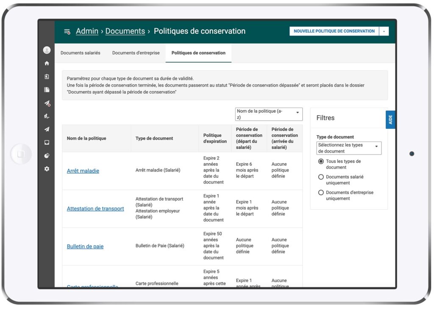Open the e-signature pen icon in the sidebar
This screenshot has height=309, width=434.
[47, 116]
